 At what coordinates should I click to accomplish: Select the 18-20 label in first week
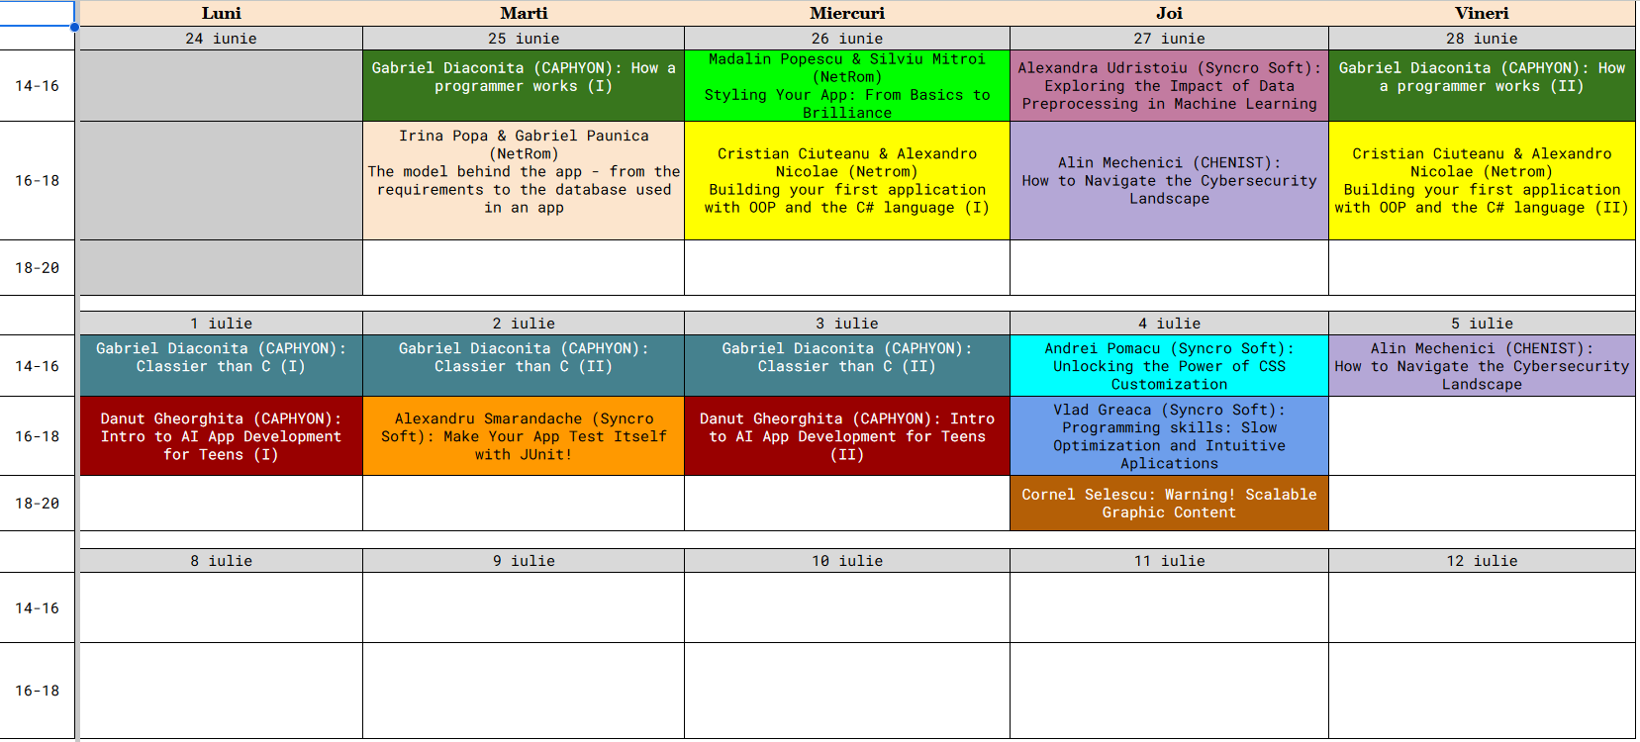pyautogui.click(x=37, y=268)
